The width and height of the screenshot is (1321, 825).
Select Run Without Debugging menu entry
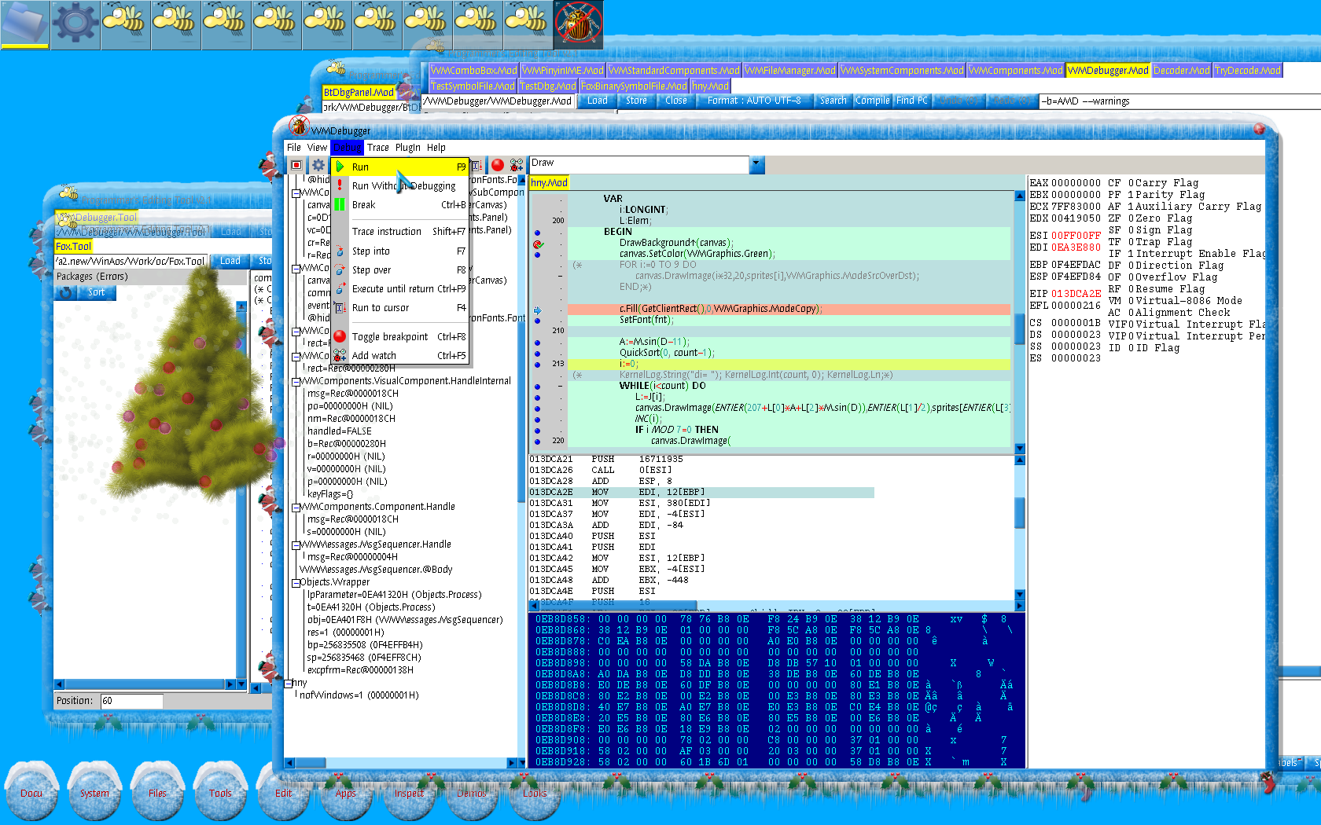tap(400, 186)
